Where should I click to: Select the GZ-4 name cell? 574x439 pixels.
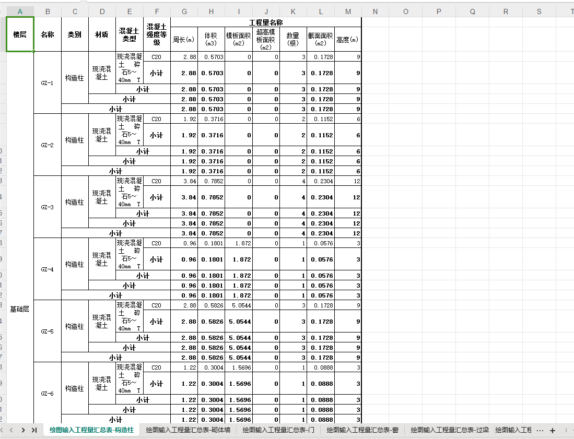48,269
